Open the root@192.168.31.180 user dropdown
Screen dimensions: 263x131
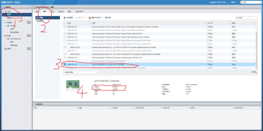(x=218, y=2)
